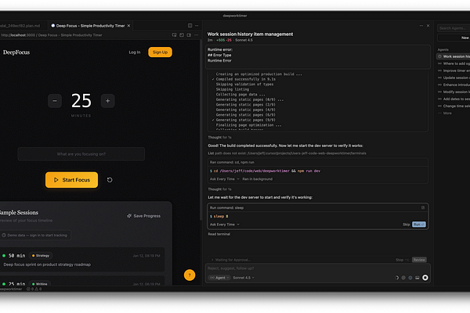The width and height of the screenshot is (470, 313).
Task: Click the 'Demo data — sign in' badge
Action: pyautogui.click(x=35, y=235)
